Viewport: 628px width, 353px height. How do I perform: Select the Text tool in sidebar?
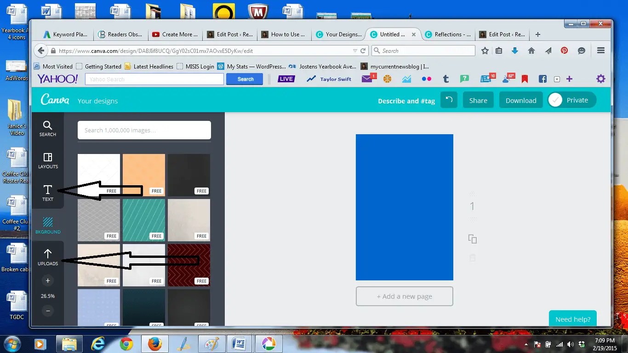(x=48, y=193)
